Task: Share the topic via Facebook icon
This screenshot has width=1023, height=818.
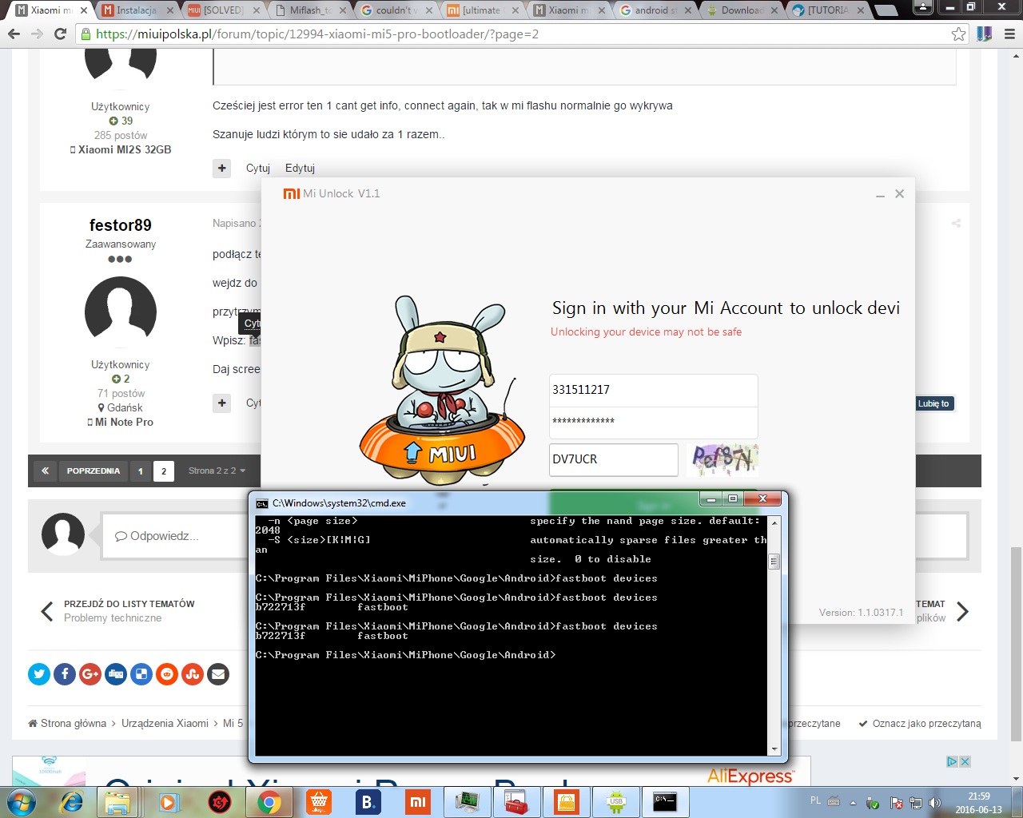Action: [x=65, y=674]
